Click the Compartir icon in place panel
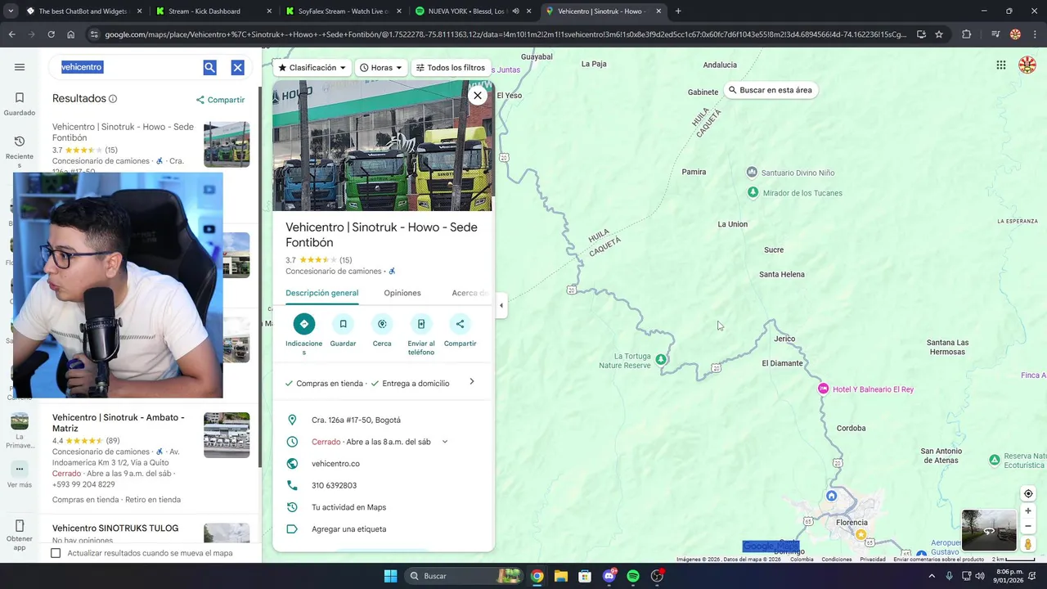The height and width of the screenshot is (589, 1047). click(x=460, y=324)
